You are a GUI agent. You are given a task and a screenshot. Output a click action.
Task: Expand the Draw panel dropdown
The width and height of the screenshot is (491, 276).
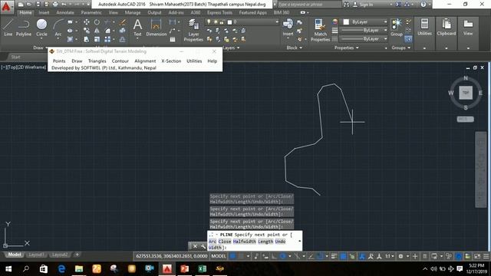(39, 48)
